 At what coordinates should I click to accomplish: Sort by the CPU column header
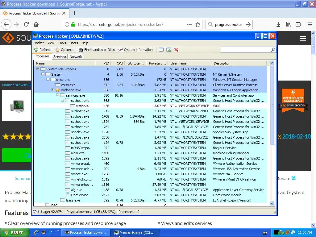coord(118,63)
